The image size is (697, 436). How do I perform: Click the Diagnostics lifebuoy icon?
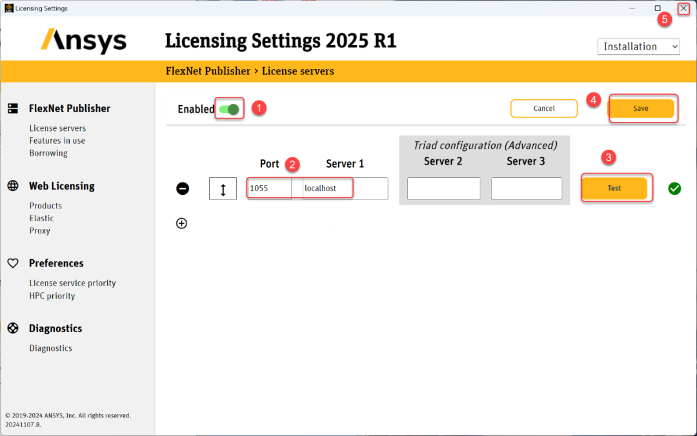[13, 328]
